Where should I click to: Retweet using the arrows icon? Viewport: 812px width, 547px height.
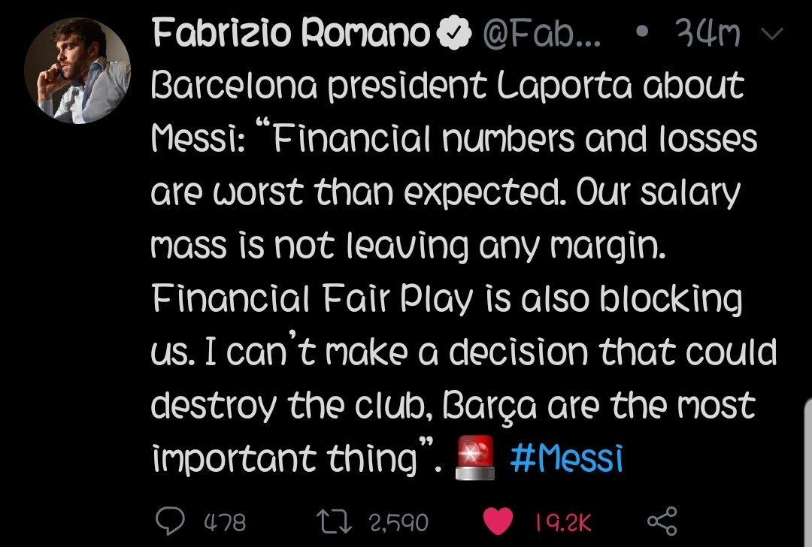(335, 521)
